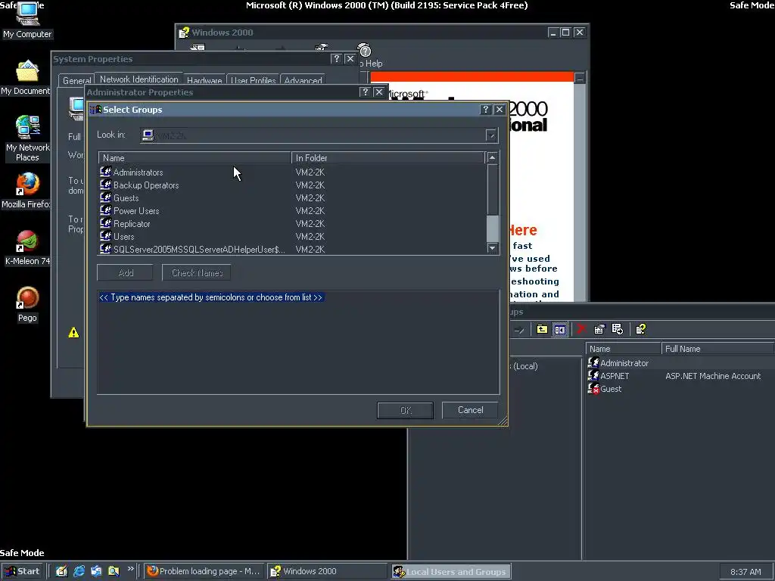Switch to Problem loading page Firefox taskbar button
Viewport: 775px width, 581px height.
[x=204, y=571]
